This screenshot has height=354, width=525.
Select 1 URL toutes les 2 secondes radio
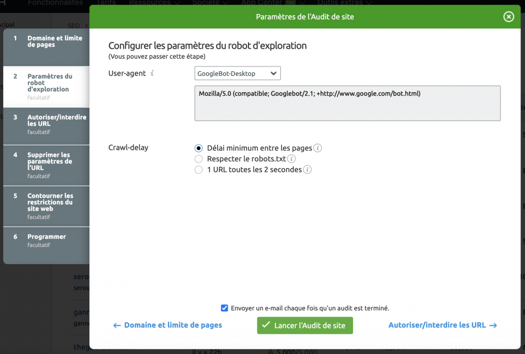pos(199,170)
